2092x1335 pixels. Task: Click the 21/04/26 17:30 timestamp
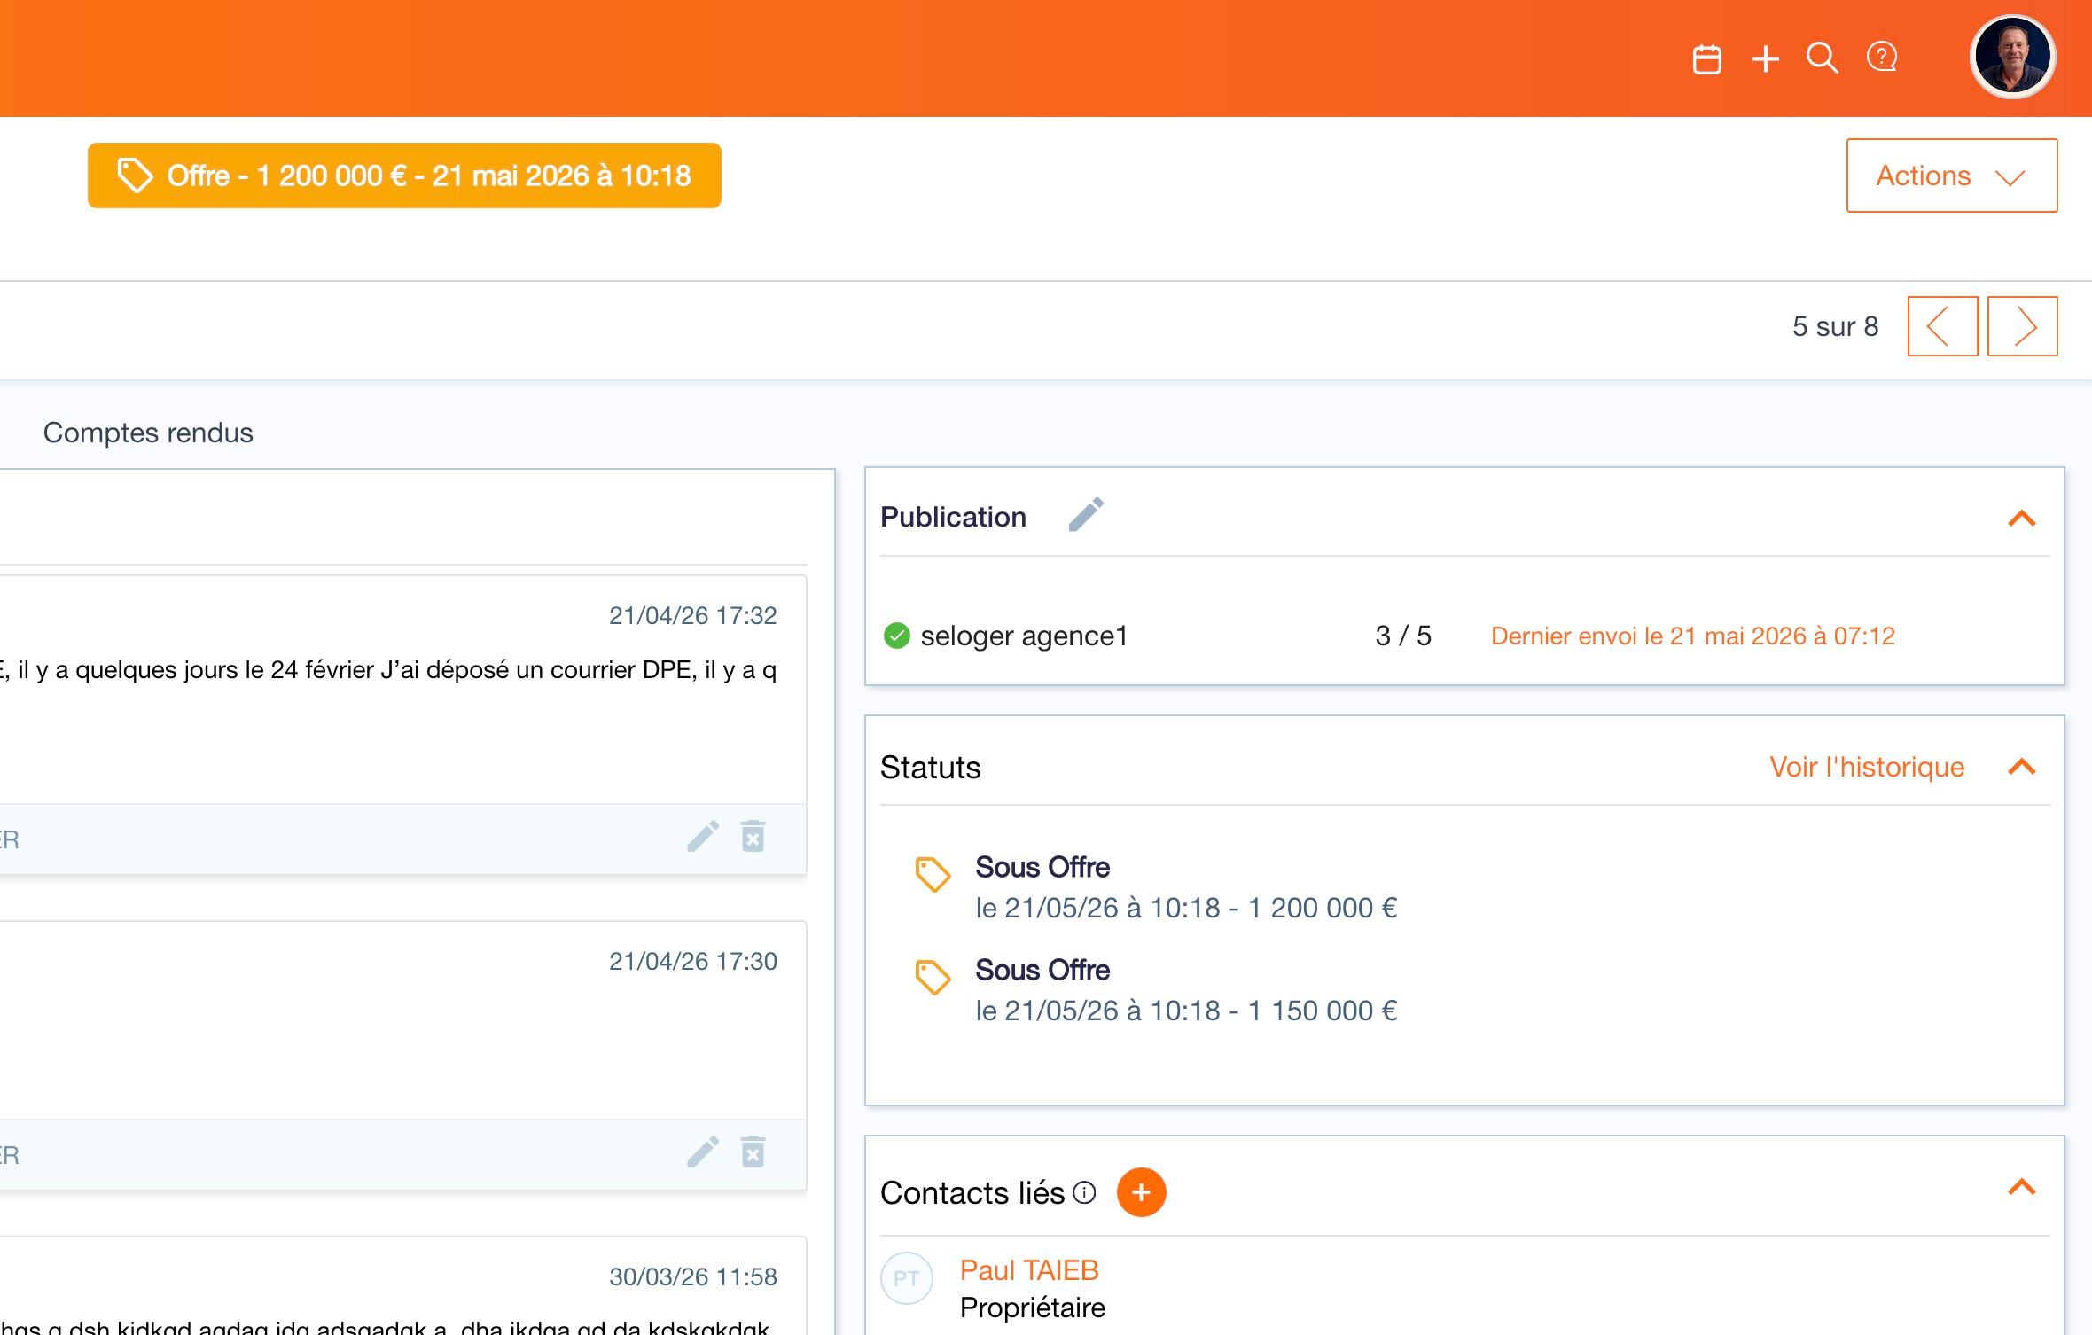(692, 961)
